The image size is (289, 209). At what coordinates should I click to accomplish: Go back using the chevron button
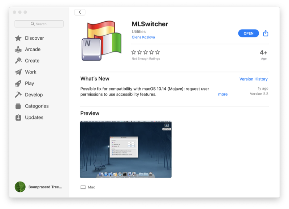(80, 12)
